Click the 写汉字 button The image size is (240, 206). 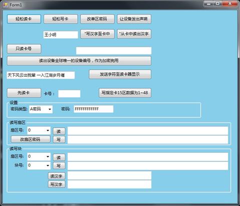(x=57, y=184)
